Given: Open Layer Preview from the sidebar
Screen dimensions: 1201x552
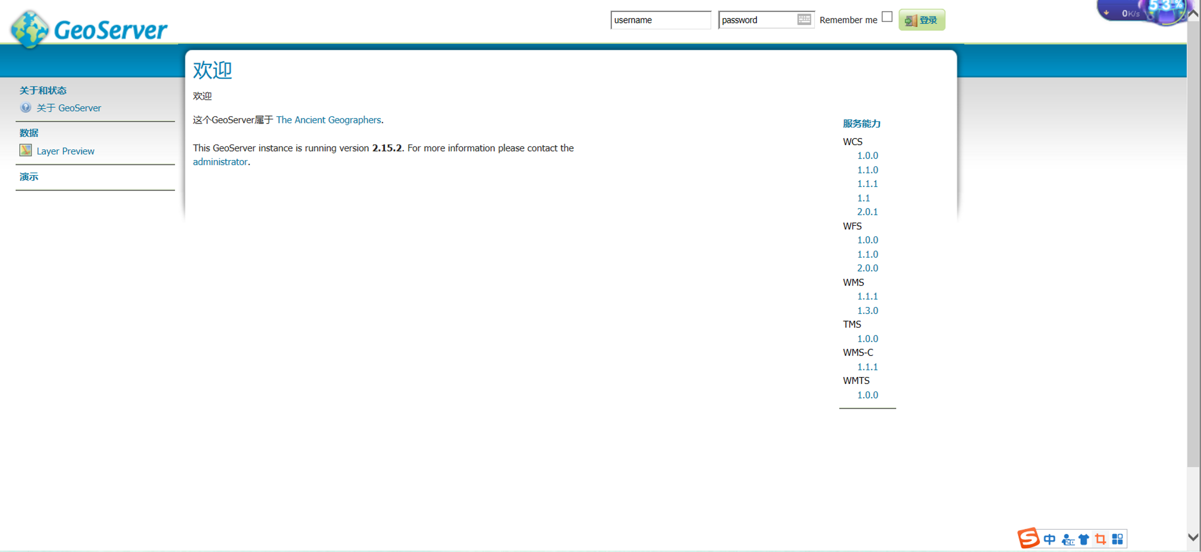Looking at the screenshot, I should click(65, 150).
